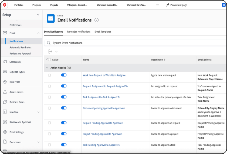Switch to Email Templates tab
227x154 pixels.
103,32
